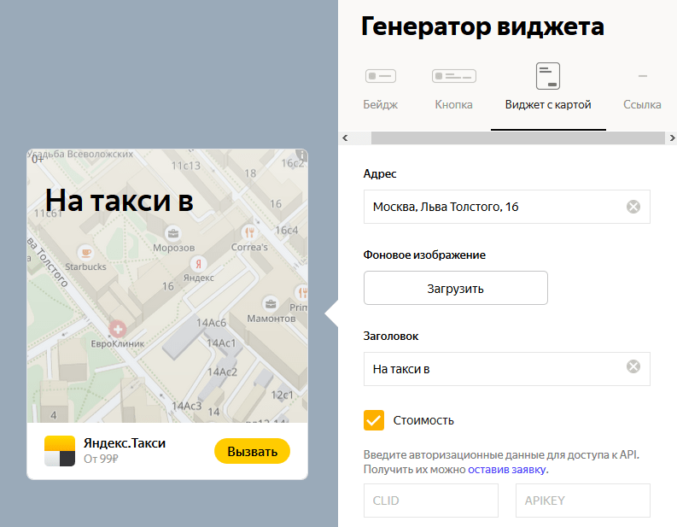This screenshot has width=677, height=527.
Task: Click the Яндекс.Такси logo in the widget
Action: [x=60, y=451]
